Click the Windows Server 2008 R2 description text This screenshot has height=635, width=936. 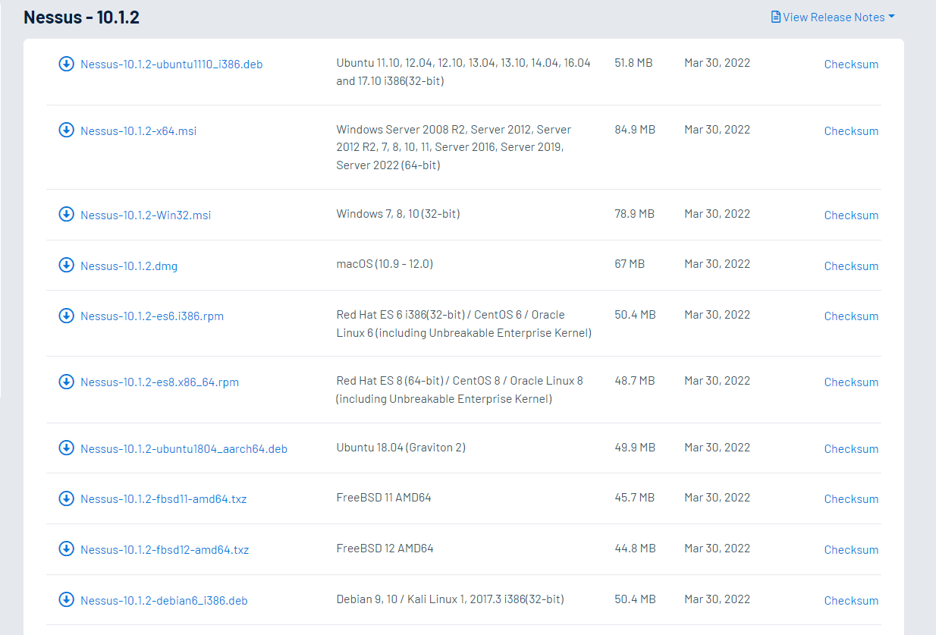(x=454, y=147)
